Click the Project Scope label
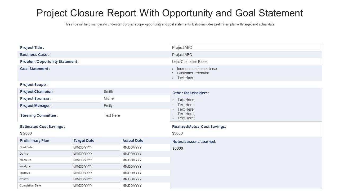This screenshot has width=339, height=191. point(34,85)
